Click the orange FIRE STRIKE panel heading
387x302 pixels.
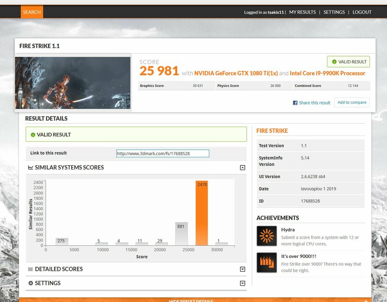272,131
